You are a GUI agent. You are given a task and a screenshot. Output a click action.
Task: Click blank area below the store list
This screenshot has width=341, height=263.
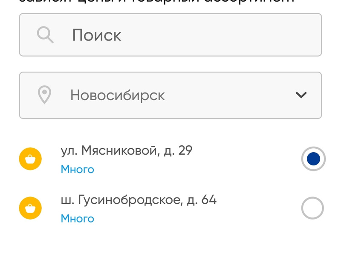170,245
